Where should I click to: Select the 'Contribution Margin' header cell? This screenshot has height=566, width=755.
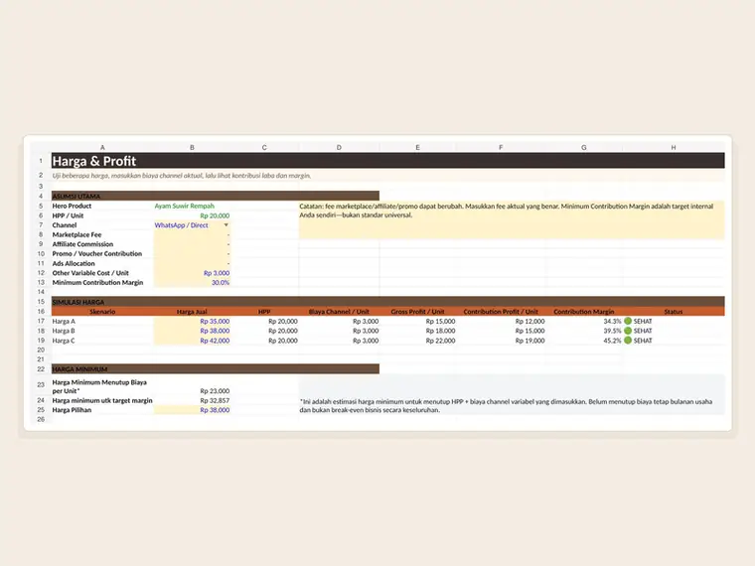tap(583, 312)
